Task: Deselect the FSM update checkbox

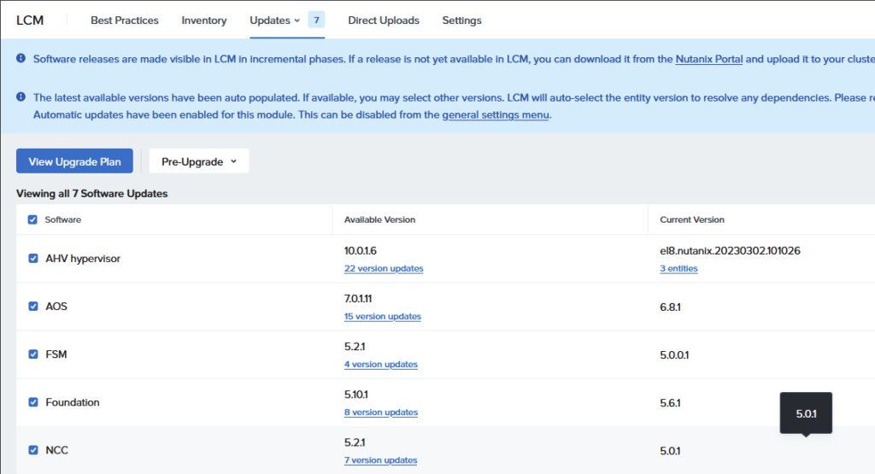Action: 32,354
